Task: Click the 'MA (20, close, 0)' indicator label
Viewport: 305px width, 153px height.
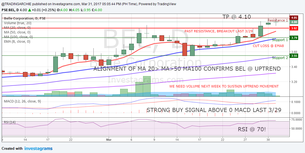Action: (17, 27)
